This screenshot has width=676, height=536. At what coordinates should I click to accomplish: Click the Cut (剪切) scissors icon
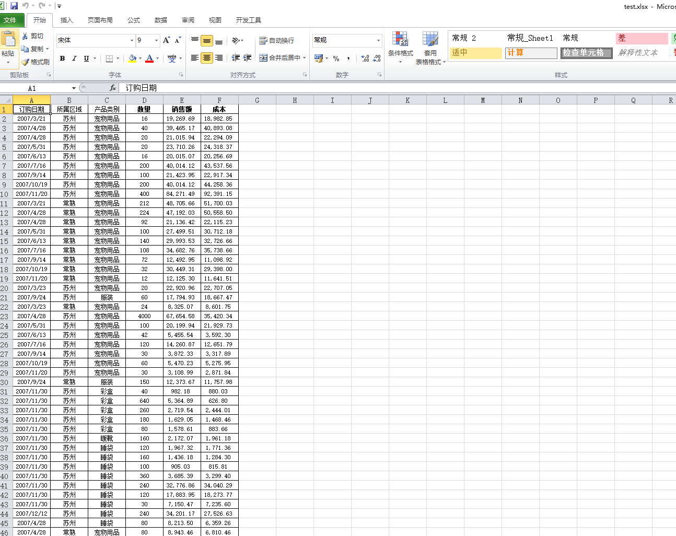(25, 36)
